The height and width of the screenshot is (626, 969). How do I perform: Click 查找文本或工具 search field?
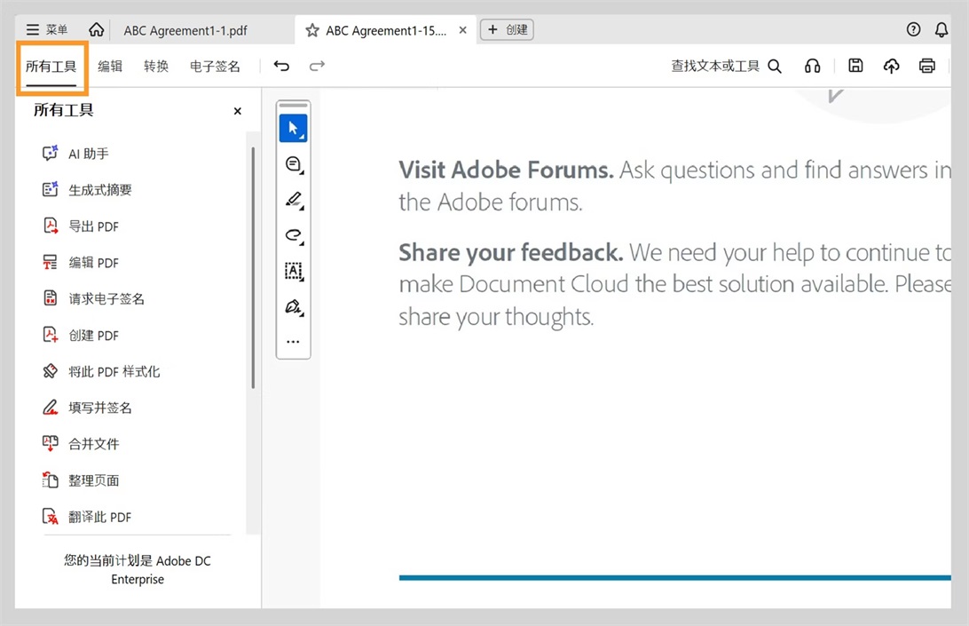point(726,66)
